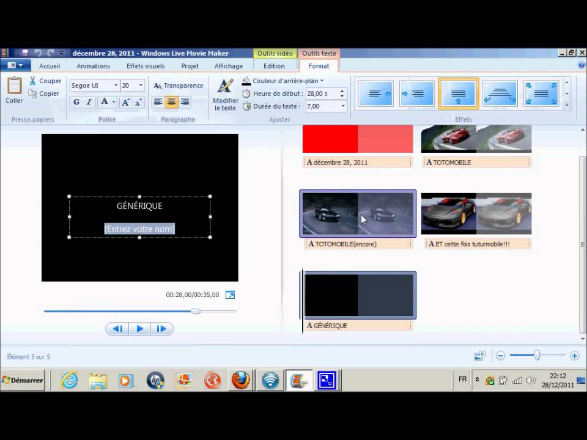Open Firefox from the taskbar
The height and width of the screenshot is (440, 587).
(x=241, y=381)
